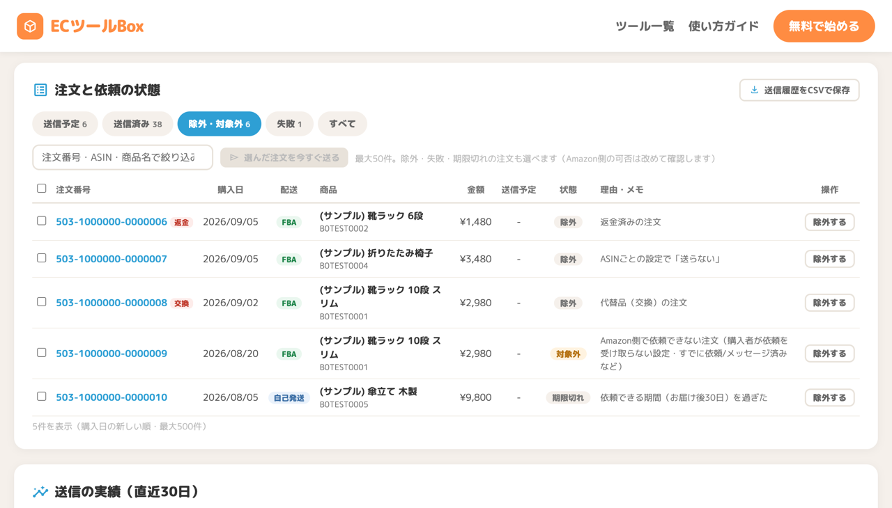
Task: Focus the order number/ASIN filter field
Action: (123, 157)
